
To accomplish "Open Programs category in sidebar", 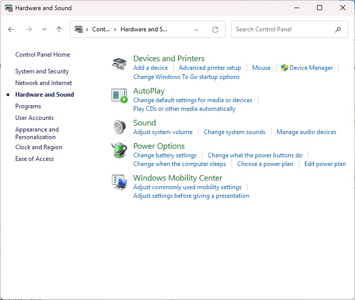I will tap(28, 106).
